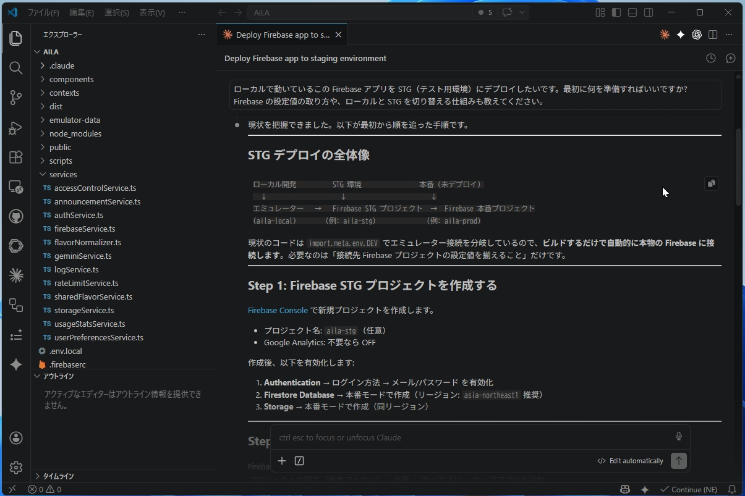Screen dimensions: 745x496
Task: Click the slash command icon in the Claude input
Action: 299,461
